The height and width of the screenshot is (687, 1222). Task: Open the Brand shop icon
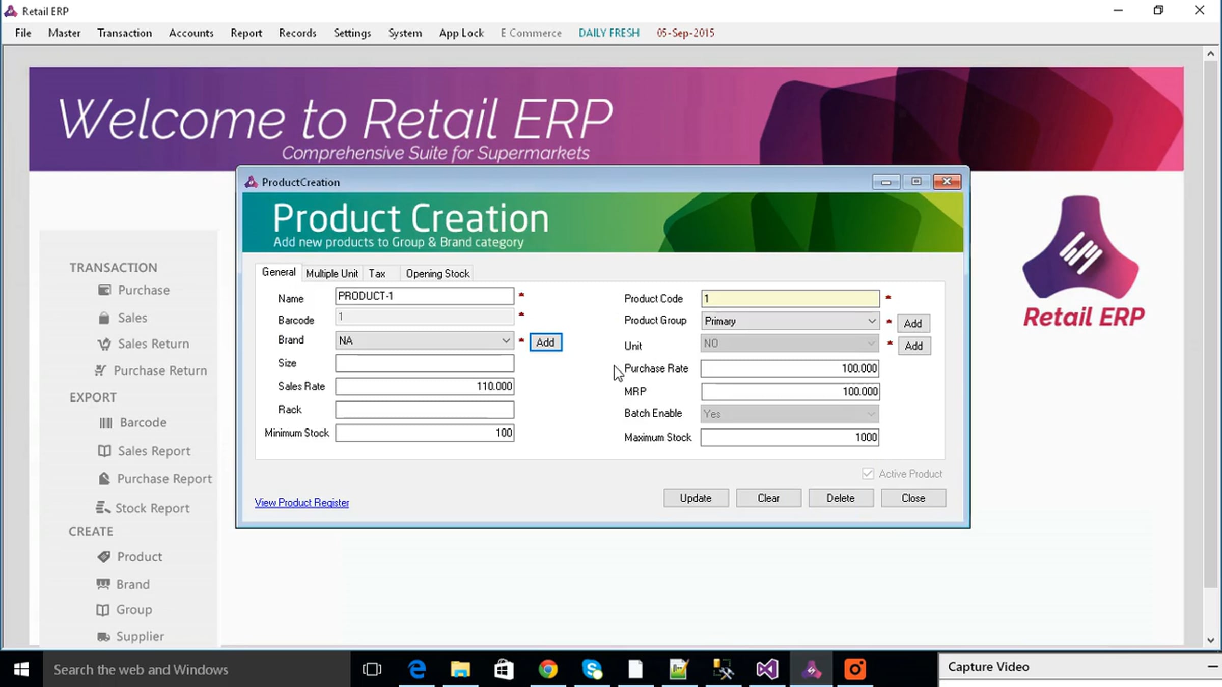pyautogui.click(x=103, y=584)
